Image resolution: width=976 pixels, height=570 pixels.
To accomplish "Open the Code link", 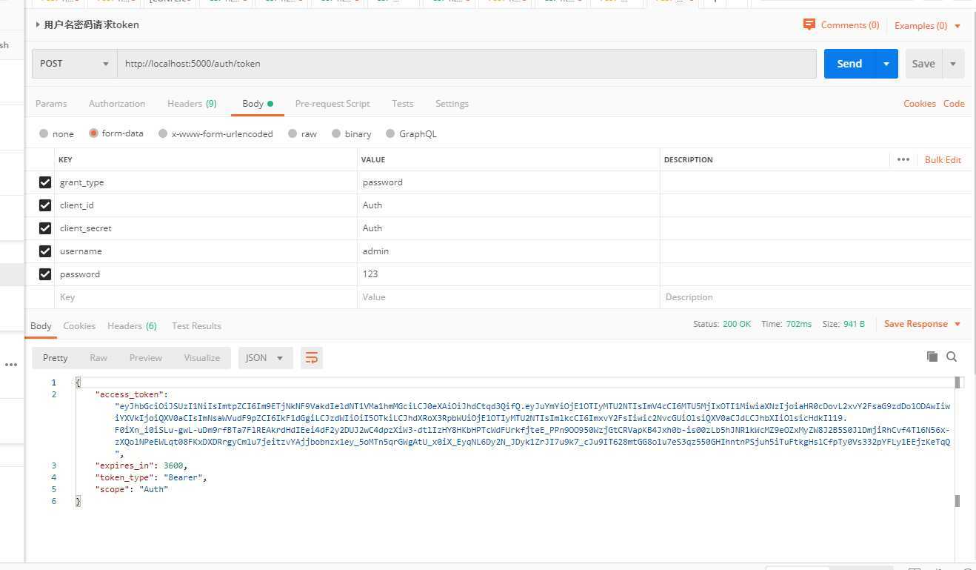I will point(954,104).
